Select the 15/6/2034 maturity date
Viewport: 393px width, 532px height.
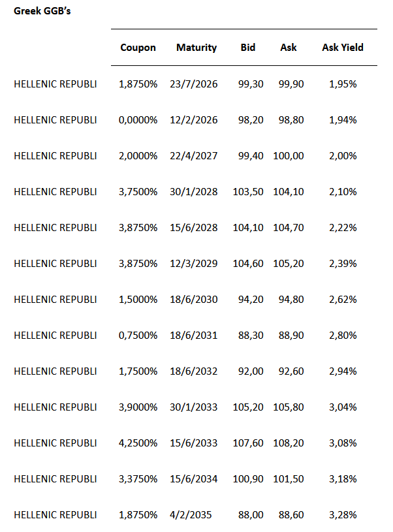(x=194, y=479)
